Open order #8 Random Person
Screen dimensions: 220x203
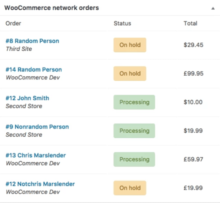[x=32, y=41]
